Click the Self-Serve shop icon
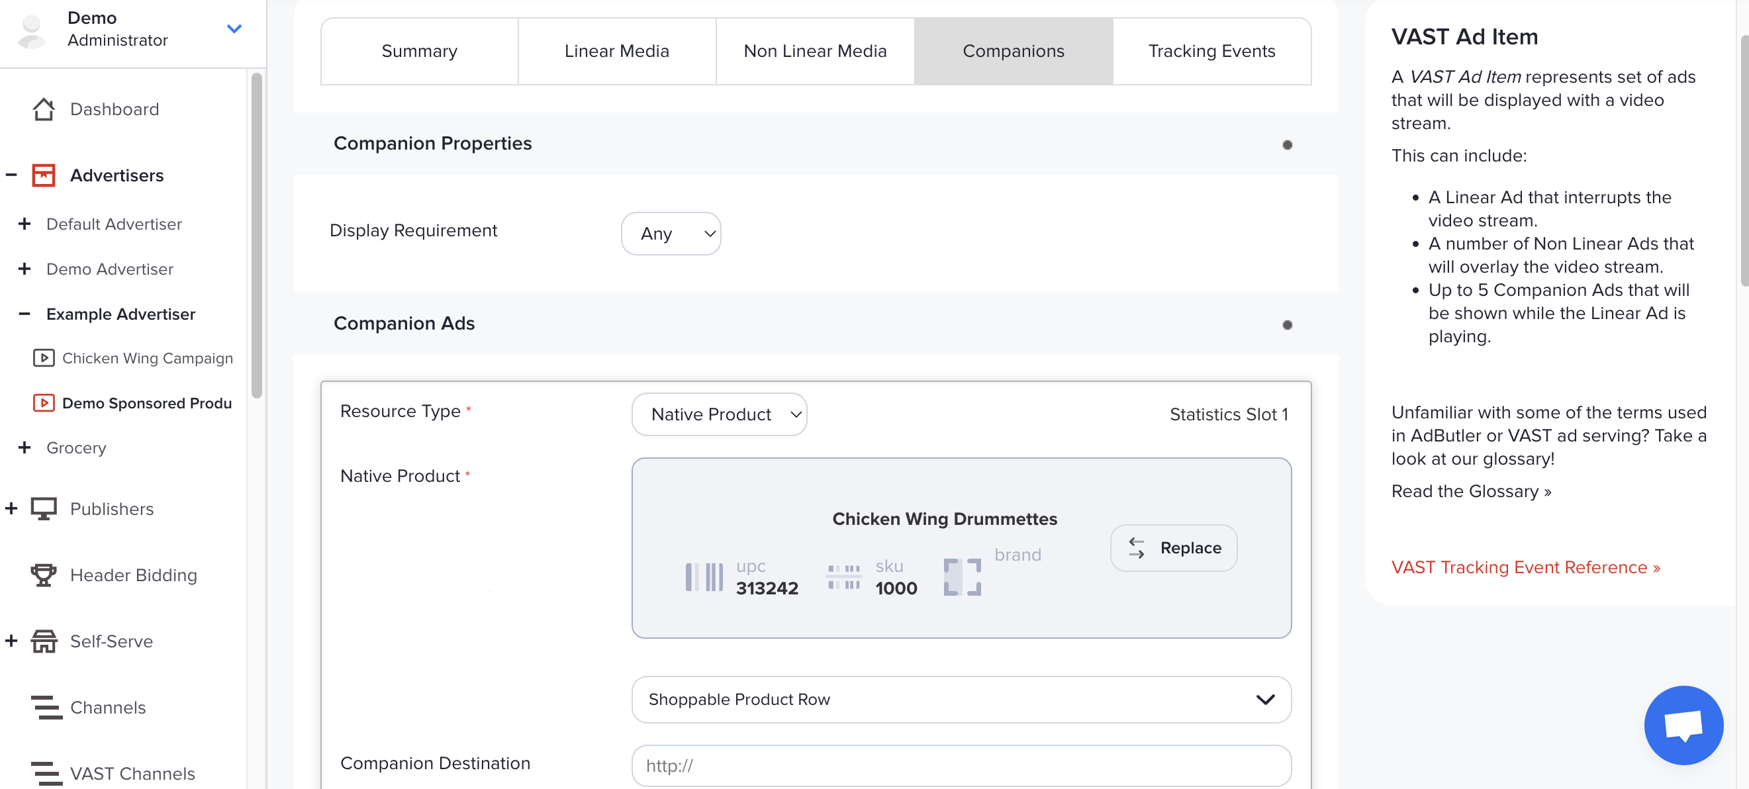Image resolution: width=1749 pixels, height=789 pixels. [x=44, y=641]
